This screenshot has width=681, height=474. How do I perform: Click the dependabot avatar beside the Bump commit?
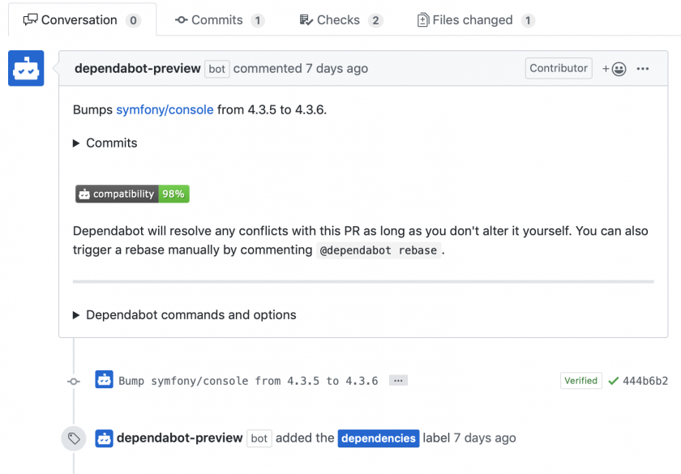click(105, 379)
